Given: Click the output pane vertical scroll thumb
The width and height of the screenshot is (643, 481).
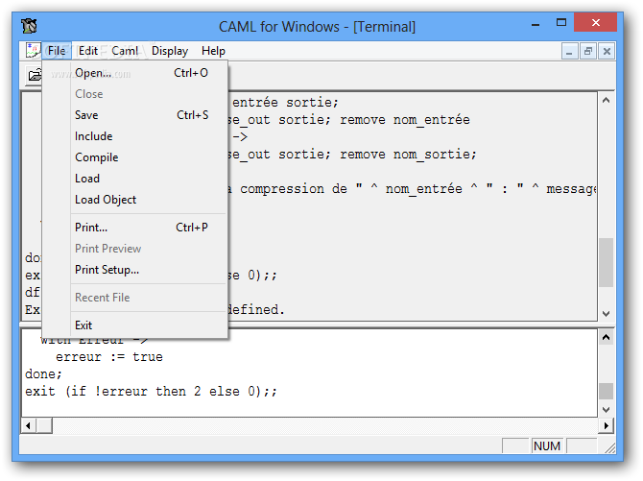Looking at the screenshot, I should point(607,263).
